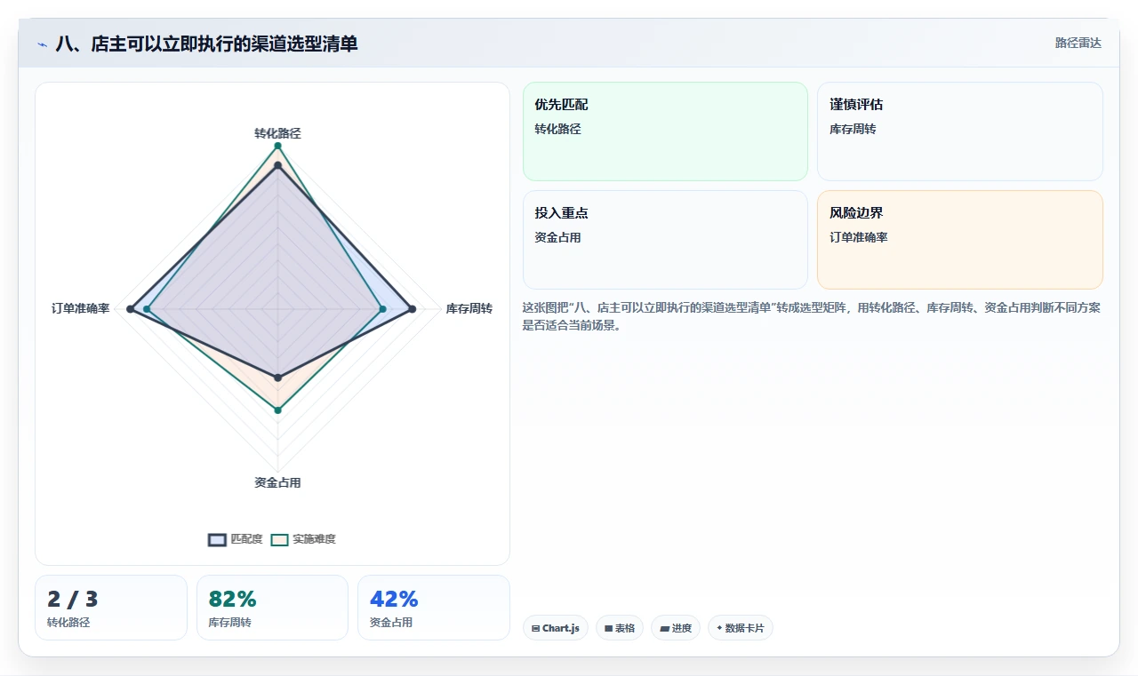Select the 进度 tag
Image resolution: width=1138 pixels, height=676 pixels.
point(676,628)
